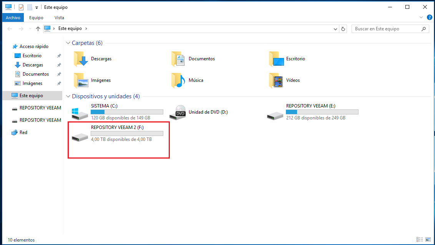
Task: Switch to large icons view via status bar
Action: point(428,240)
